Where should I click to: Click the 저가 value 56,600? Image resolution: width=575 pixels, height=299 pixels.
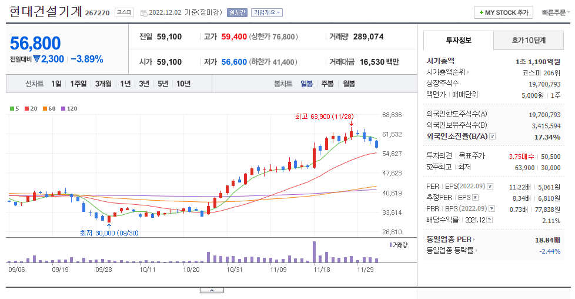tap(234, 62)
